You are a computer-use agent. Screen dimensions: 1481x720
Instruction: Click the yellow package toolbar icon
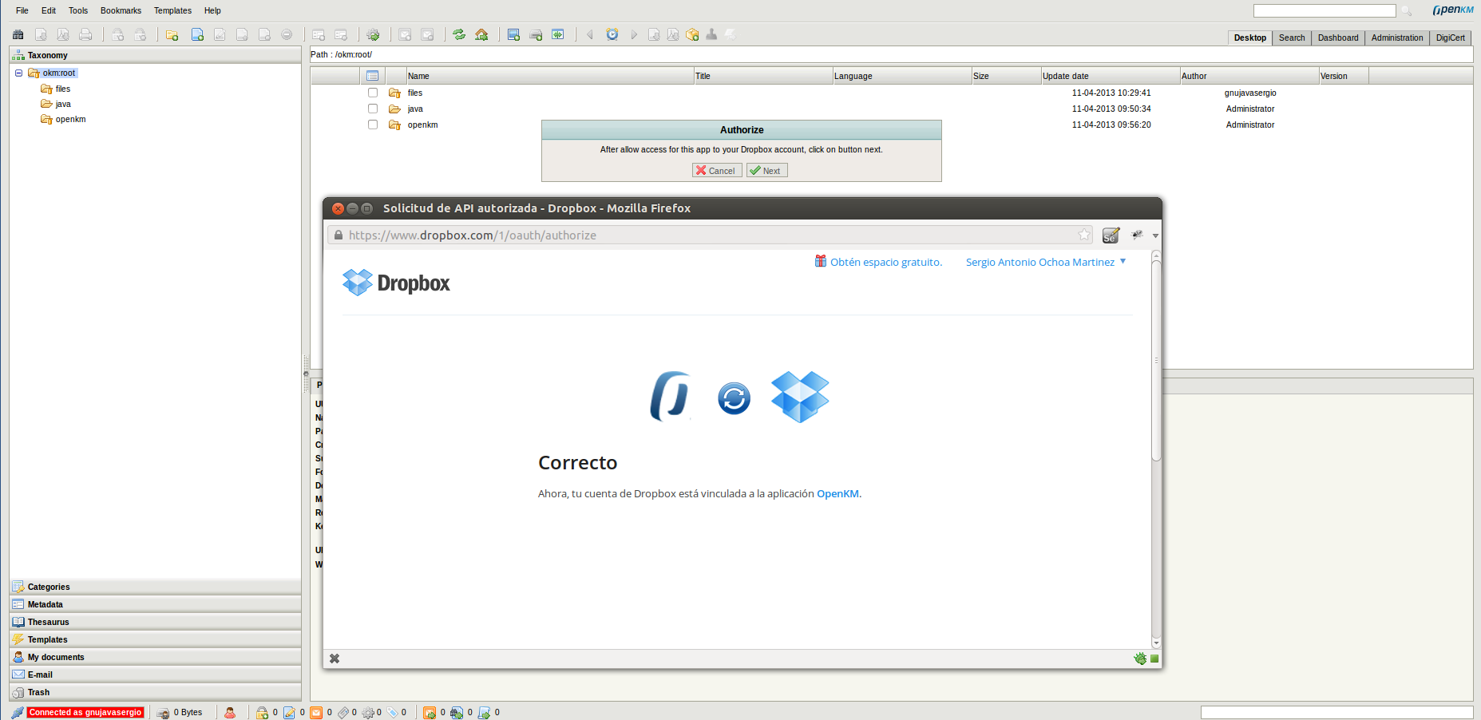coord(692,35)
